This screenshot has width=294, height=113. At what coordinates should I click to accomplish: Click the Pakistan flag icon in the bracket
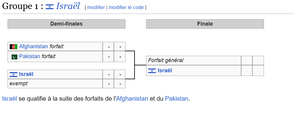(13, 57)
